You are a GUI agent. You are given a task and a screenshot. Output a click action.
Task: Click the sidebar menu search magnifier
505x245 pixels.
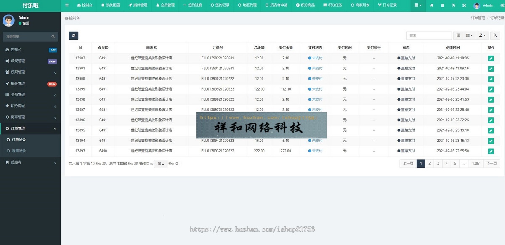pyautogui.click(x=53, y=37)
